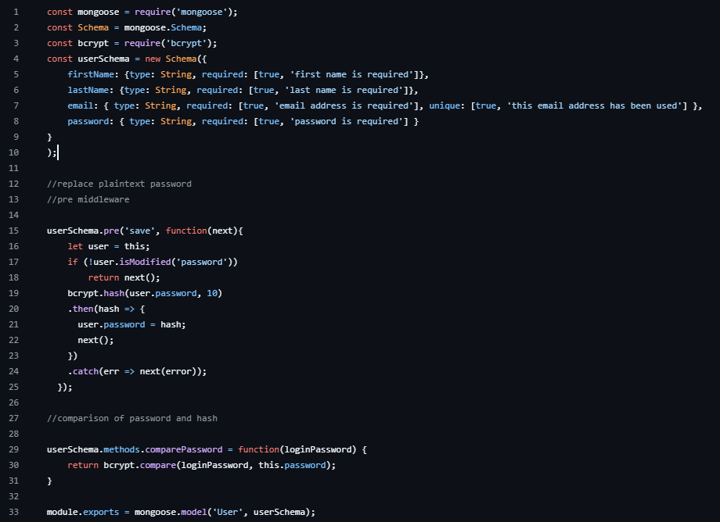Click line number 25 in gutter
This screenshot has height=522, width=720.
14,387
